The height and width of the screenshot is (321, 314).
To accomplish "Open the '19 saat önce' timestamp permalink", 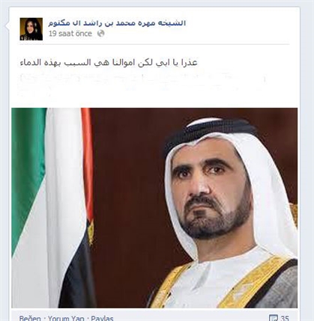I will [x=70, y=34].
